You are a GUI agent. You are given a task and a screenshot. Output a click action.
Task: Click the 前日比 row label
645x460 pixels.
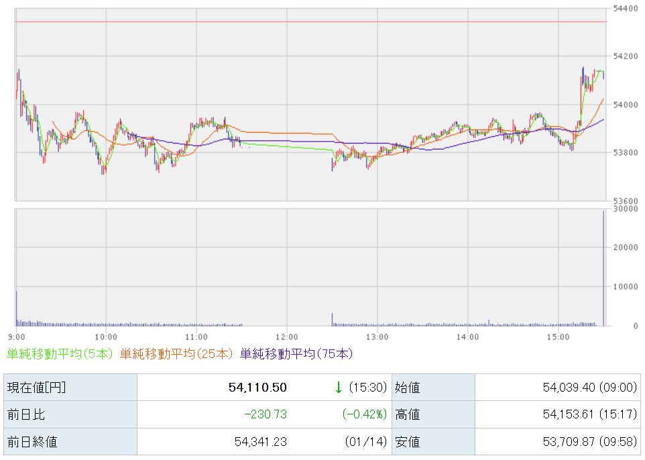(x=26, y=414)
